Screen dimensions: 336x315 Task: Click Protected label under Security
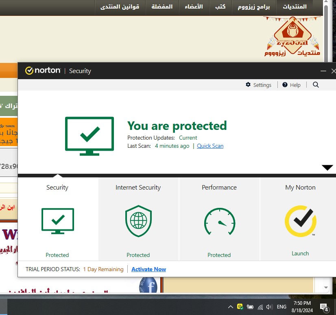pyautogui.click(x=57, y=255)
